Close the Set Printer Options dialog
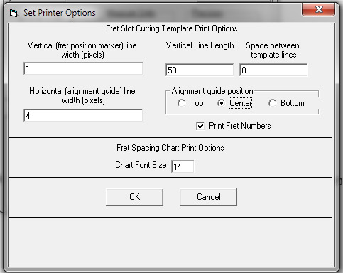Screen dimensions: 343x273 click(x=319, y=10)
